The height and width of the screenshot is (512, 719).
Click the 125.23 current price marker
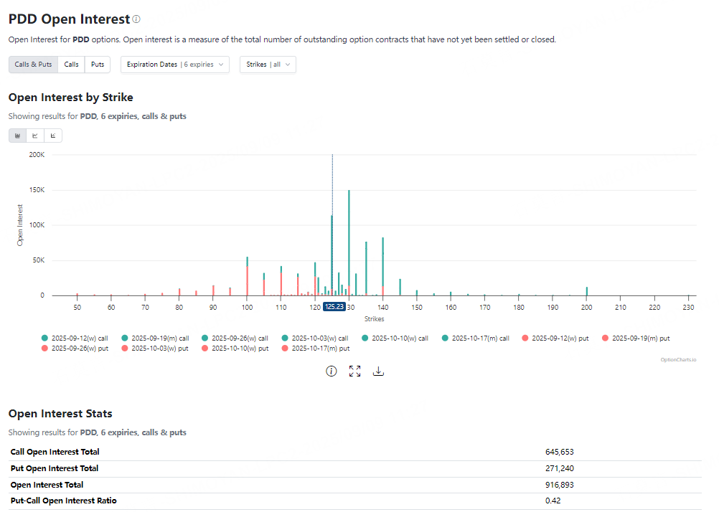tap(334, 307)
